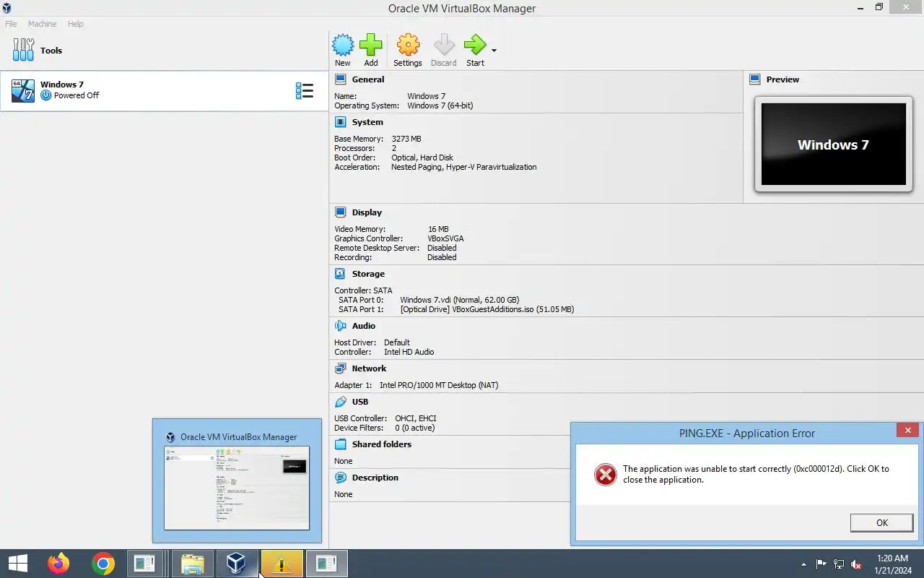Open Settings via the orange gear icon
The width and height of the screenshot is (924, 578).
click(408, 45)
